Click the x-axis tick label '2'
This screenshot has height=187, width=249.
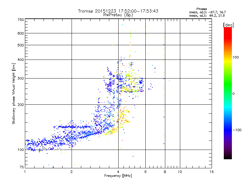(72, 172)
